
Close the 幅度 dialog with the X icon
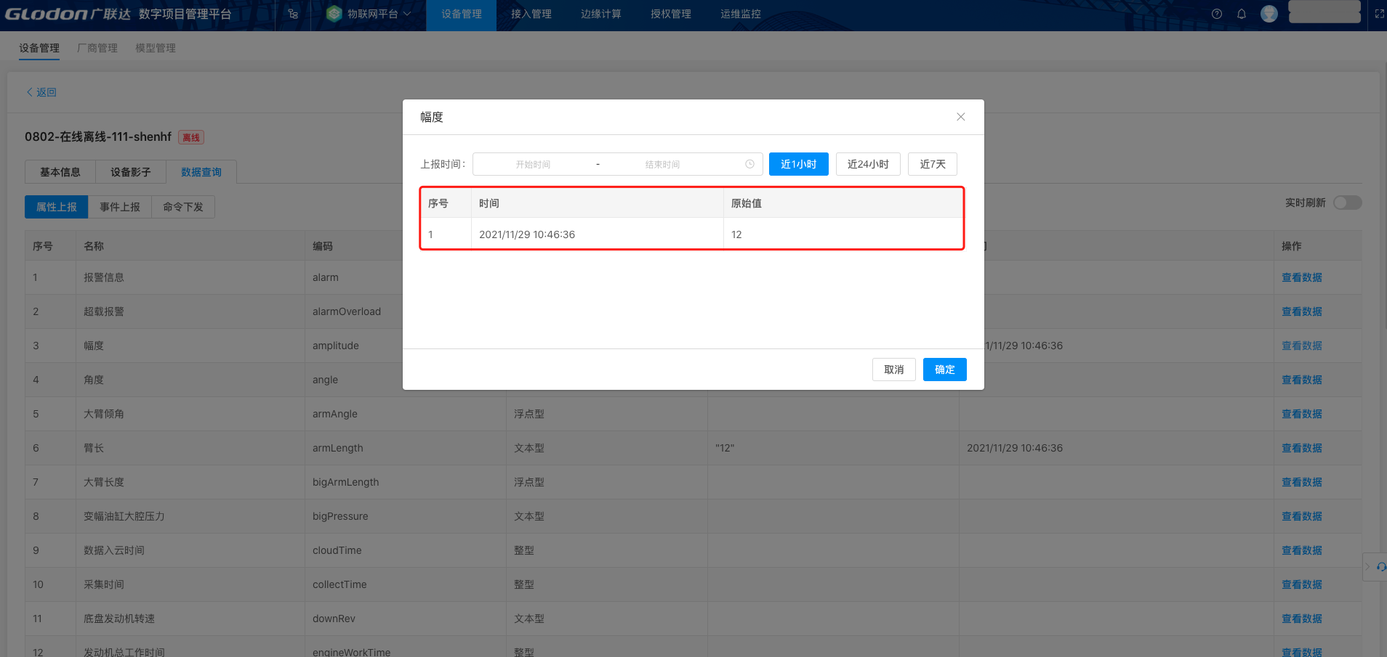960,117
